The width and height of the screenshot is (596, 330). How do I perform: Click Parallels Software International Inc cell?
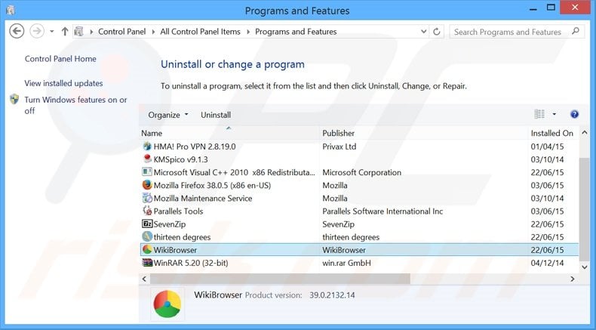coord(382,211)
